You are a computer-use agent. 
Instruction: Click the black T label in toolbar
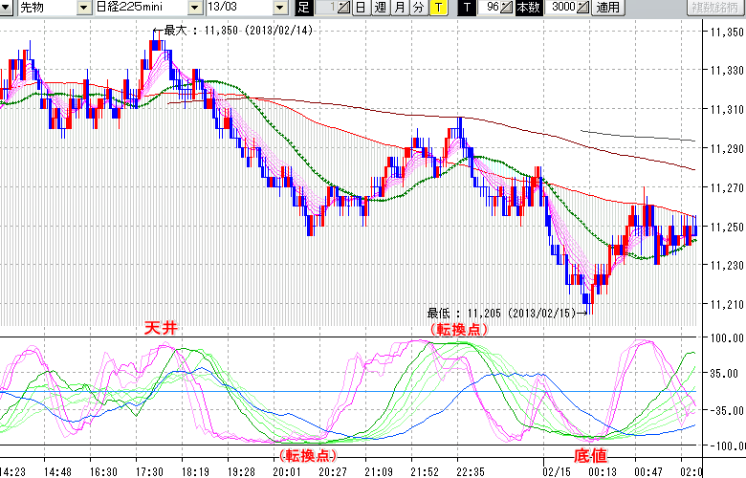pyautogui.click(x=466, y=8)
